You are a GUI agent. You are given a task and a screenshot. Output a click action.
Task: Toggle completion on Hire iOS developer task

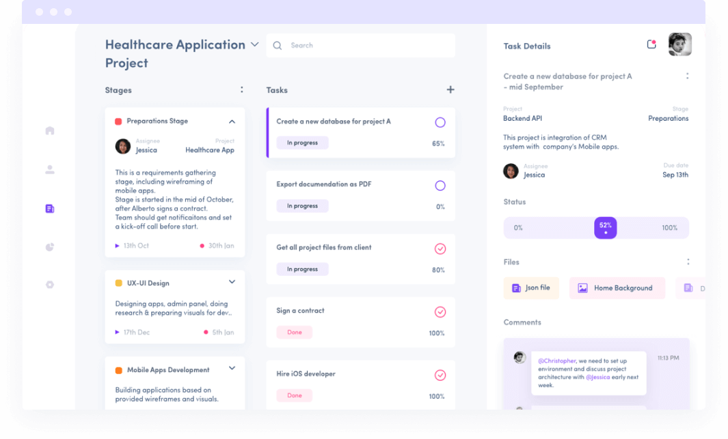click(440, 375)
